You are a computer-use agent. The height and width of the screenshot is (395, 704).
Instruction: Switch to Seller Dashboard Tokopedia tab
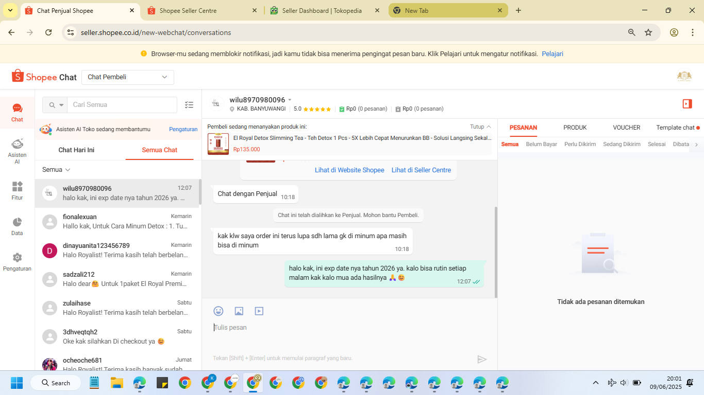point(325,10)
